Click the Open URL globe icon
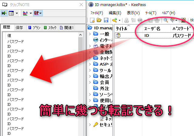The image size is (194, 136). click(140, 20)
